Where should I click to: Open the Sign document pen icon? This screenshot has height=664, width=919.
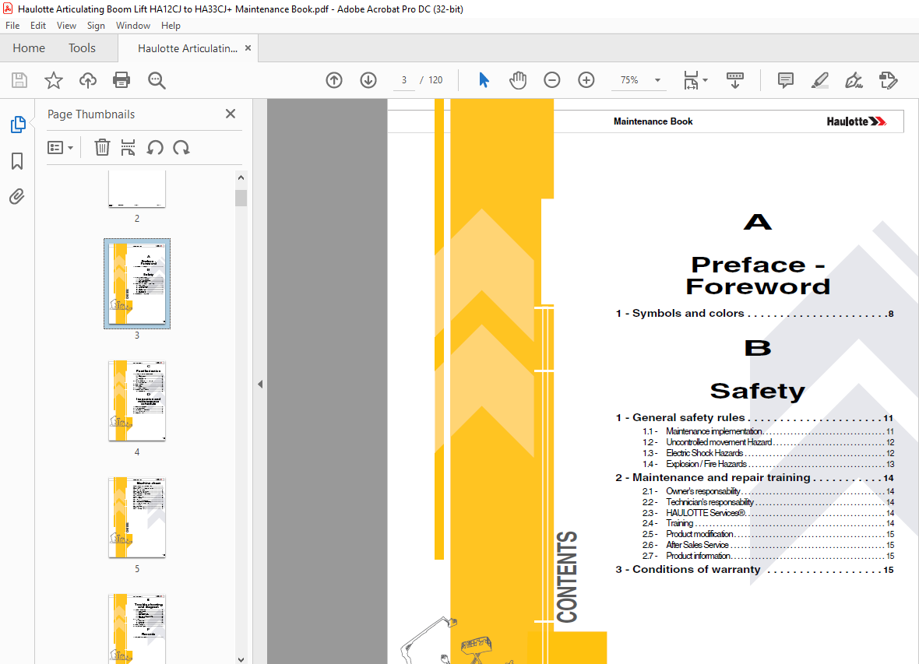(854, 80)
